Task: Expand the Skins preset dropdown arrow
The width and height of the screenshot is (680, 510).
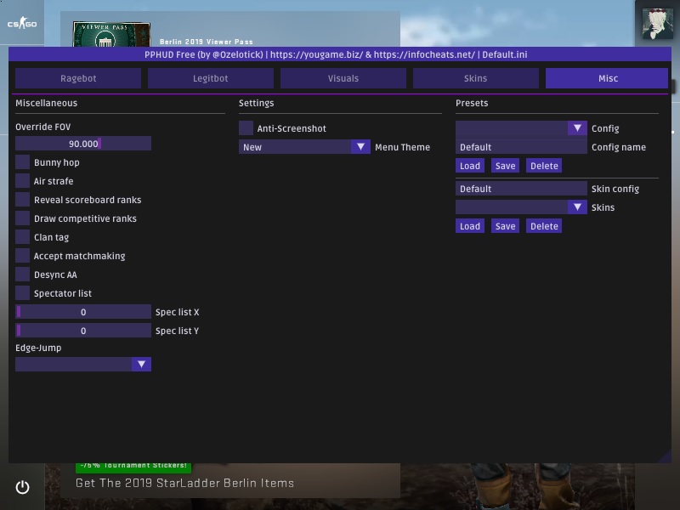Action: click(x=577, y=207)
